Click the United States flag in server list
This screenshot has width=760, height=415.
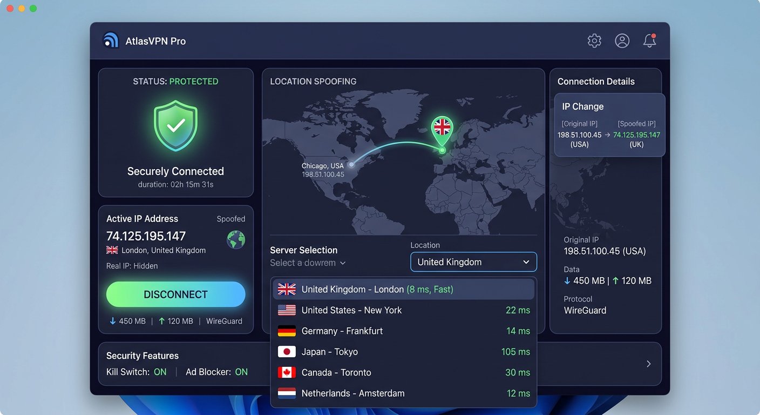click(287, 310)
